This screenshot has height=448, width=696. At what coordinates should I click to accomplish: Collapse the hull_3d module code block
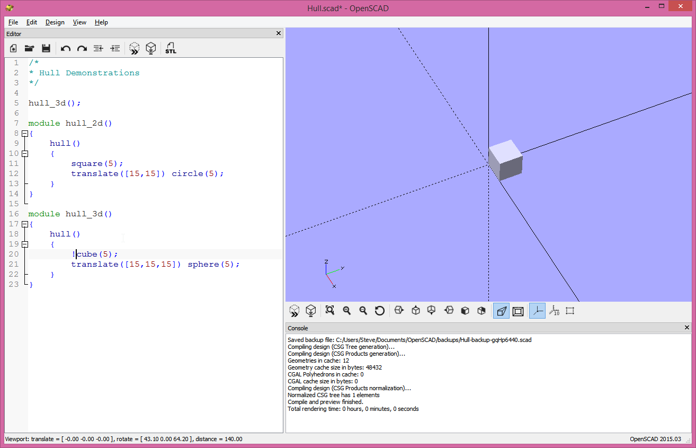[x=25, y=224]
